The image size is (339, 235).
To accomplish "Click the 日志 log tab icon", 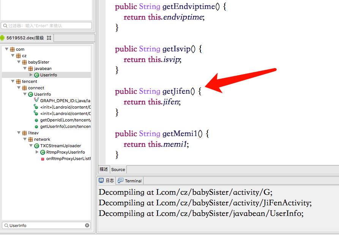I will [x=101, y=181].
